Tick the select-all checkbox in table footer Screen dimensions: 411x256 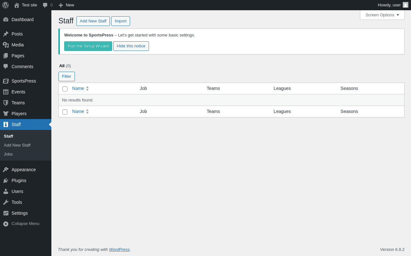(65, 112)
